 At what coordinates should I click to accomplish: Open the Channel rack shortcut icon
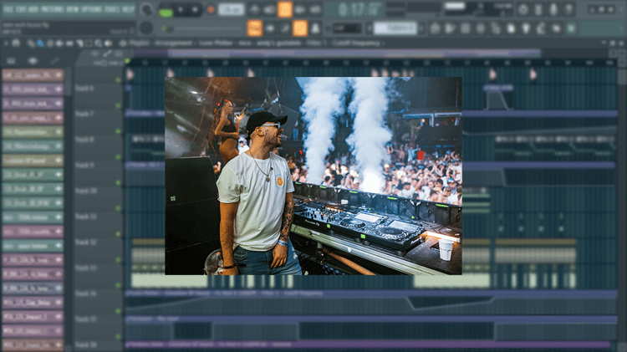tap(465, 28)
